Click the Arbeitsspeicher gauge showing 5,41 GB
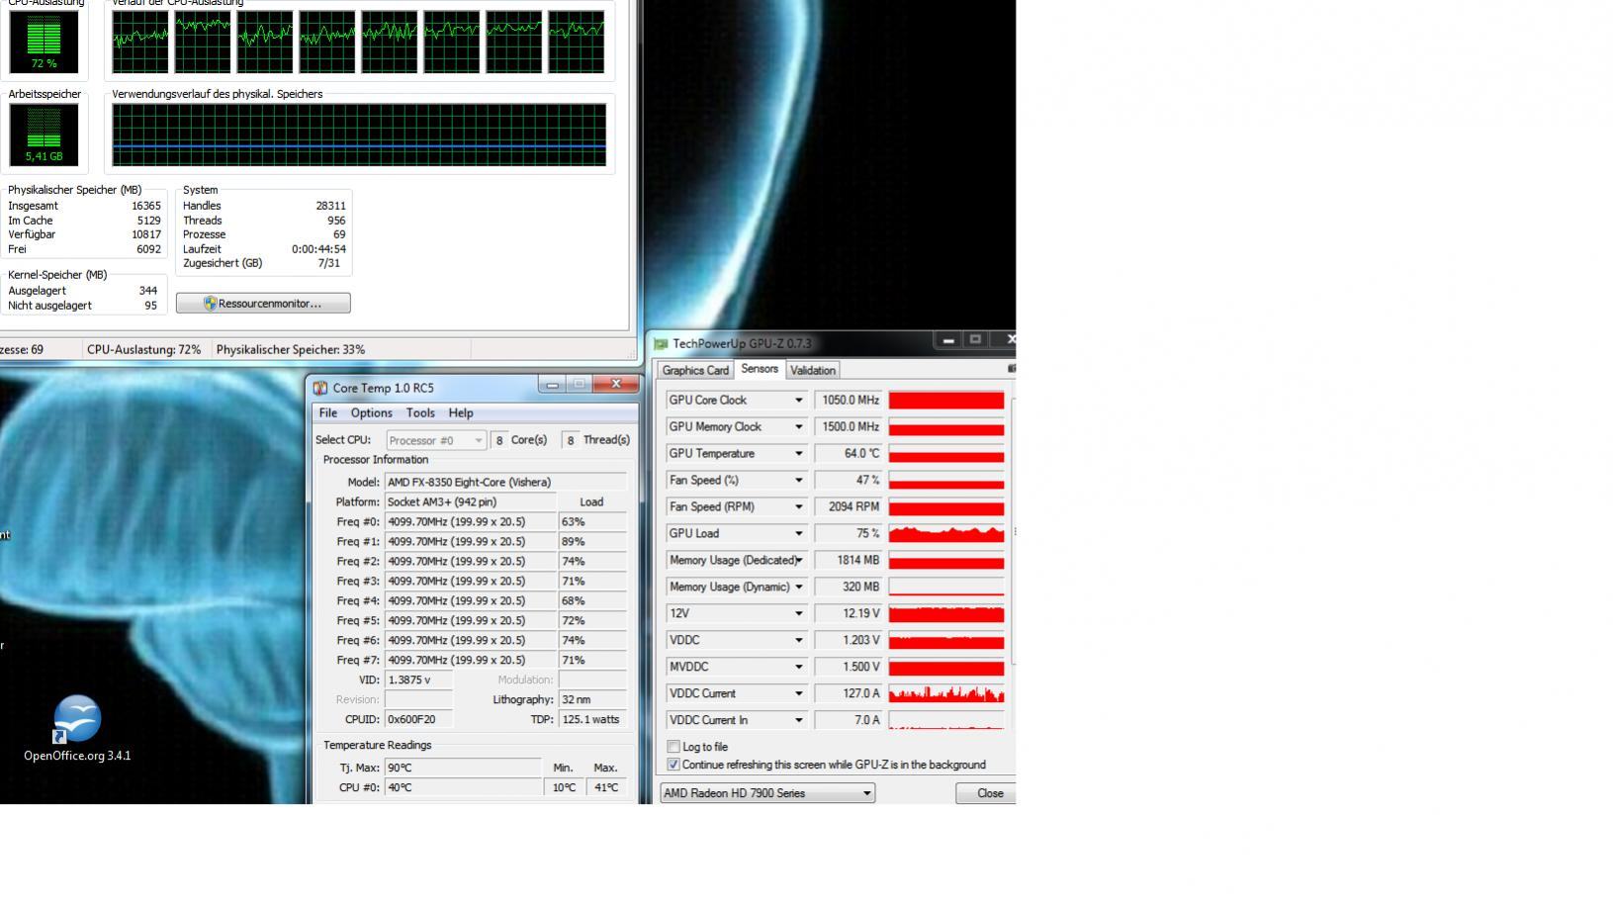Viewport: 1613px width, 907px height. pos(44,135)
